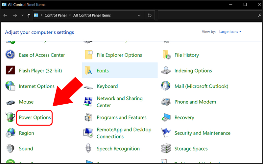Open the View by Large icons dropdown

pyautogui.click(x=230, y=31)
